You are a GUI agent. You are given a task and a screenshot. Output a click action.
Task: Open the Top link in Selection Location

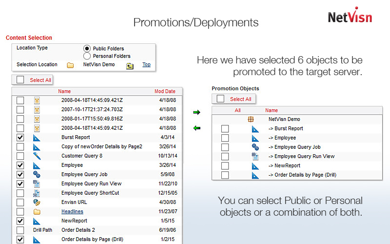click(146, 64)
